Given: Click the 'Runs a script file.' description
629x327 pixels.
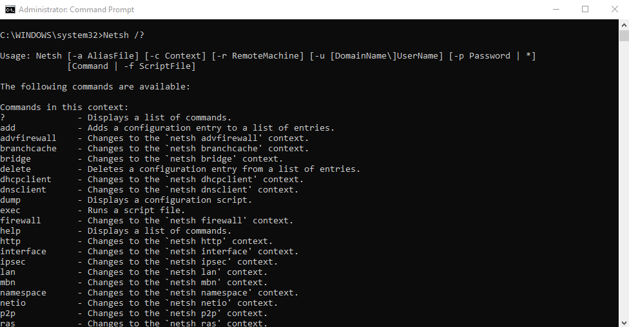Looking at the screenshot, I should point(137,210).
